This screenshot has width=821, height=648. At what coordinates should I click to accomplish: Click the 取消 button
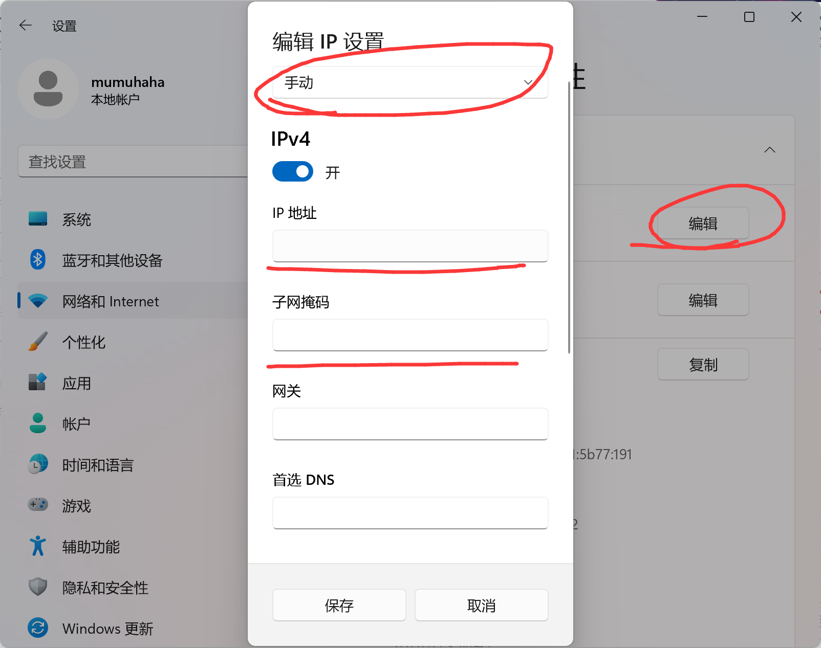point(482,605)
